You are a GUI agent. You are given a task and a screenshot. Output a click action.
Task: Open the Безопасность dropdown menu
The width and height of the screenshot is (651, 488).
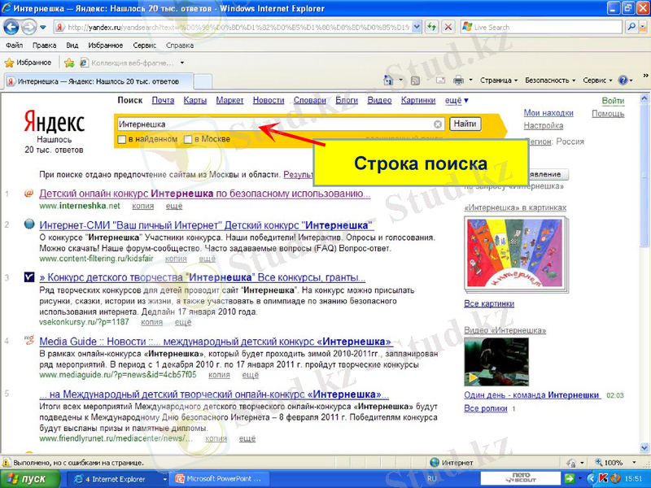pyautogui.click(x=550, y=81)
